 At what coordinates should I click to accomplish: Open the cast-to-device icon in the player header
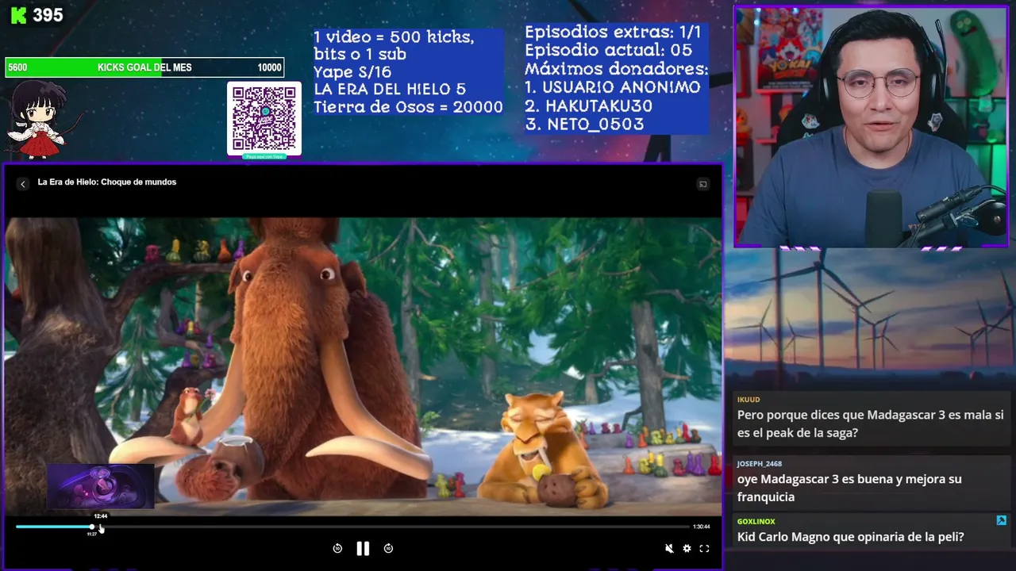pos(702,184)
